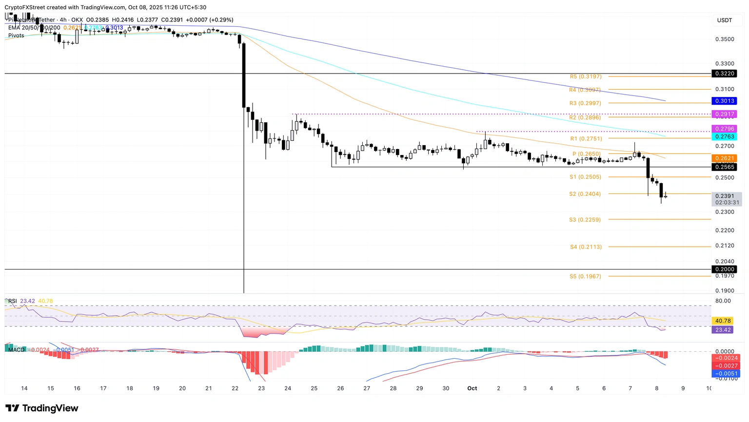Click the S2 (0.2404) pivot label
Screen dimensions: 749x422
[x=585, y=194]
